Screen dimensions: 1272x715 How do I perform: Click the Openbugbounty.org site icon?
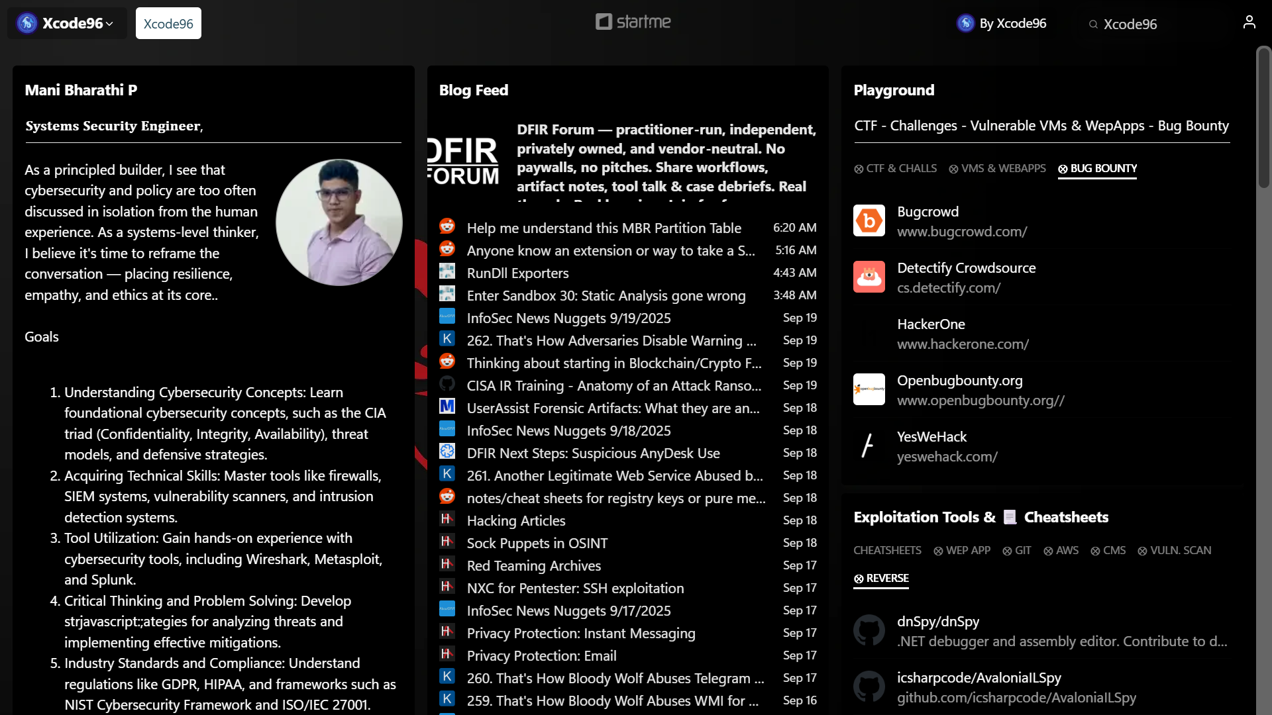point(869,390)
